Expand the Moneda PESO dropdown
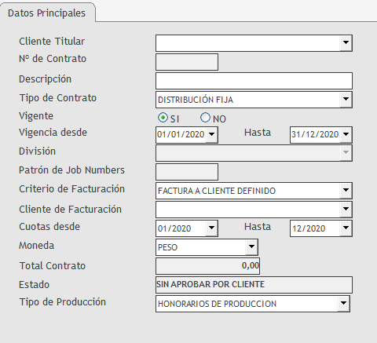This screenshot has height=343, width=377. (251, 247)
